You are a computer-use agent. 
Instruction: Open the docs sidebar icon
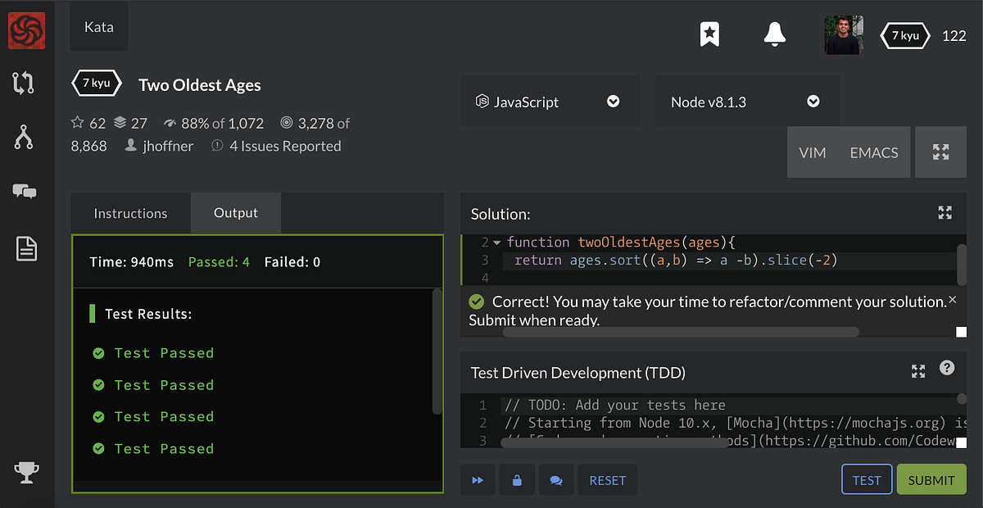[x=26, y=248]
